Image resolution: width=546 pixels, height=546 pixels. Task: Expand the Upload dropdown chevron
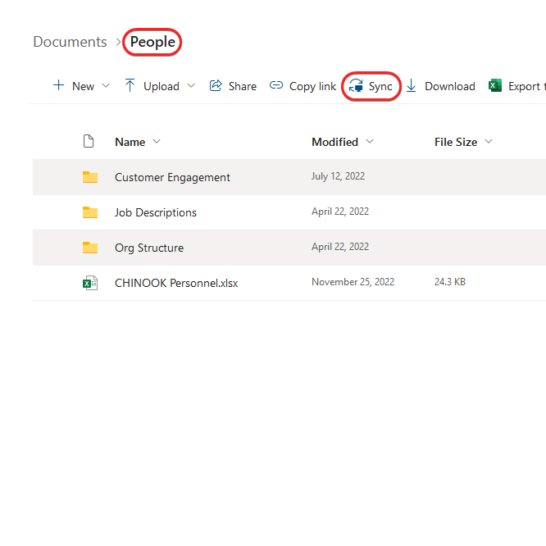[191, 86]
